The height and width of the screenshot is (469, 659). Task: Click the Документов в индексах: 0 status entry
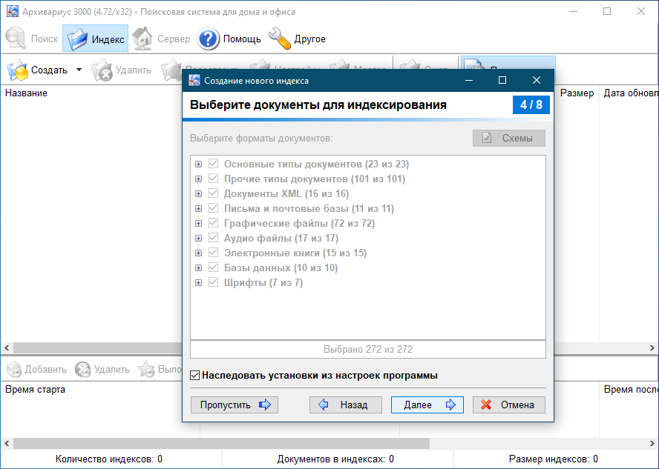coord(335,459)
